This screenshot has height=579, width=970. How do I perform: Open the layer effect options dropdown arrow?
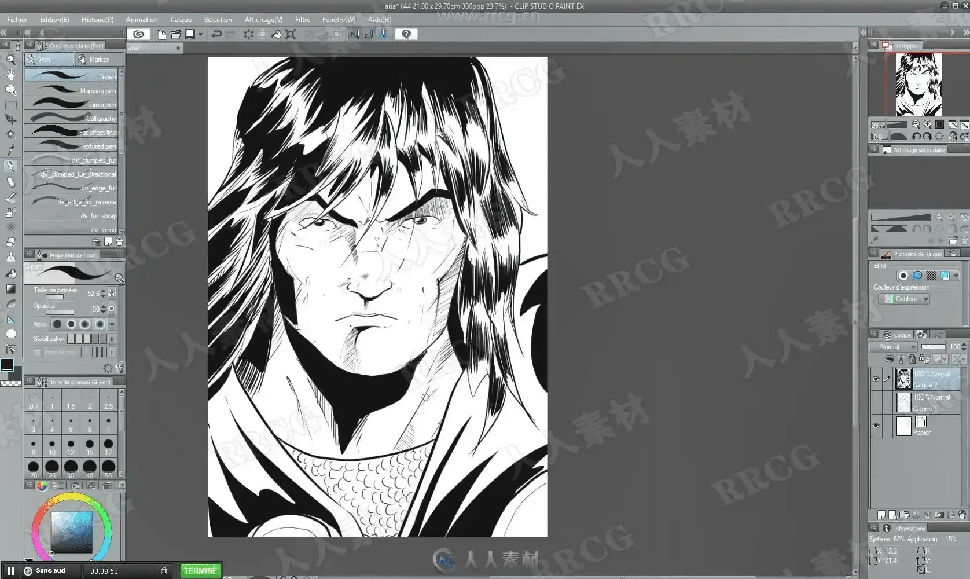(x=956, y=276)
